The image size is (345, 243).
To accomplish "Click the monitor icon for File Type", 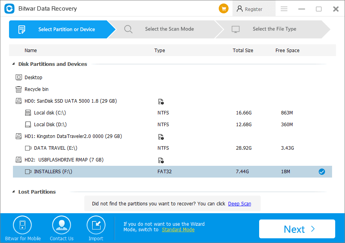I will point(236,29).
